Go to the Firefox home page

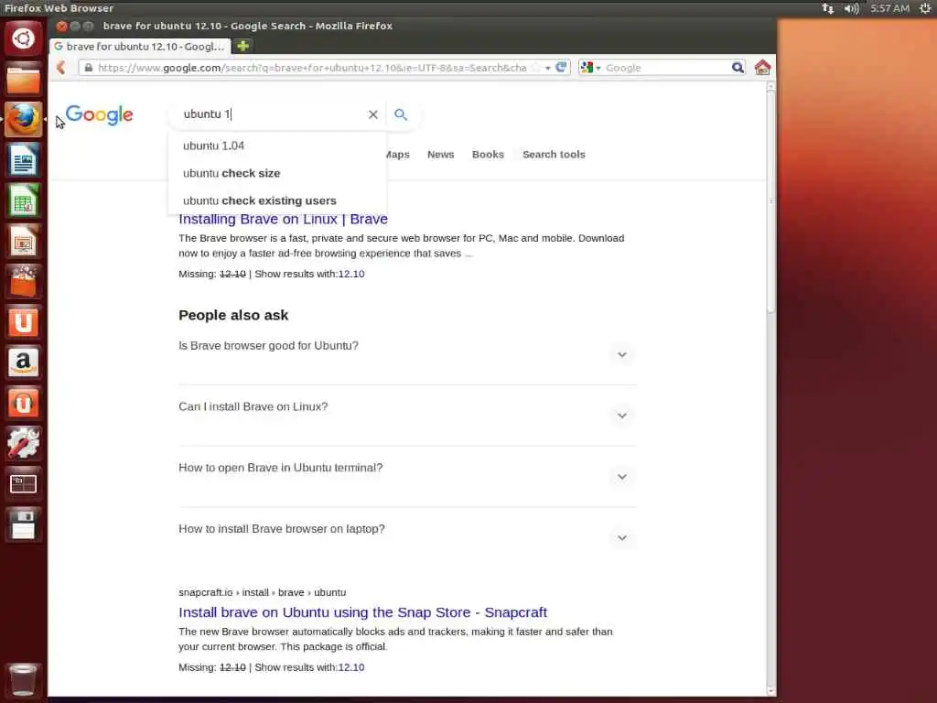pos(762,67)
